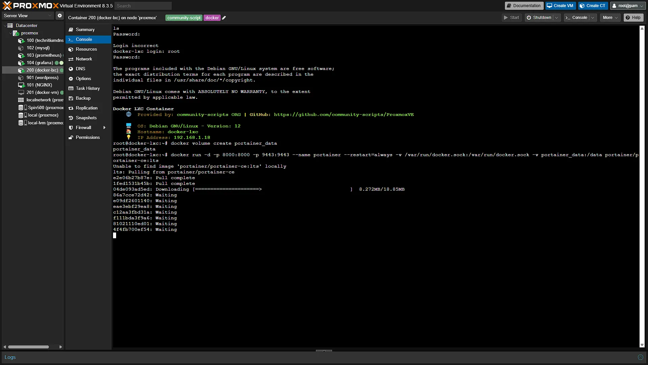The height and width of the screenshot is (365, 648).
Task: Click GitHub community-scripts URL in console
Action: coord(344,115)
